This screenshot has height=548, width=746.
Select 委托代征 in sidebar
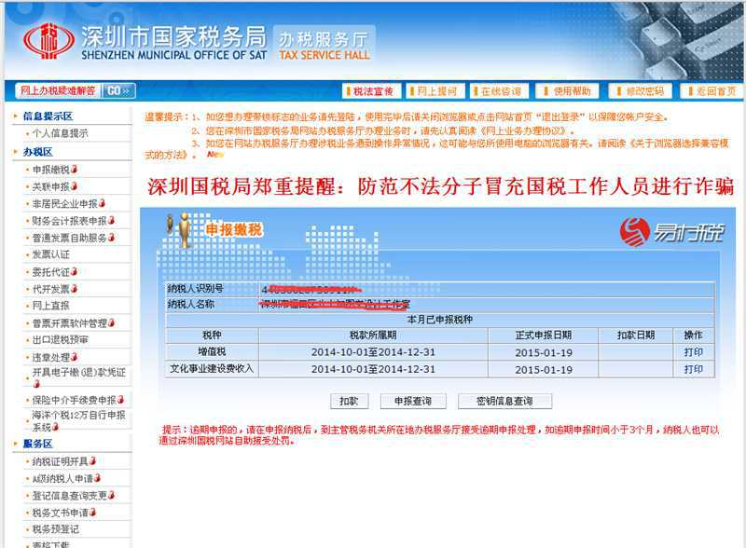coord(50,271)
